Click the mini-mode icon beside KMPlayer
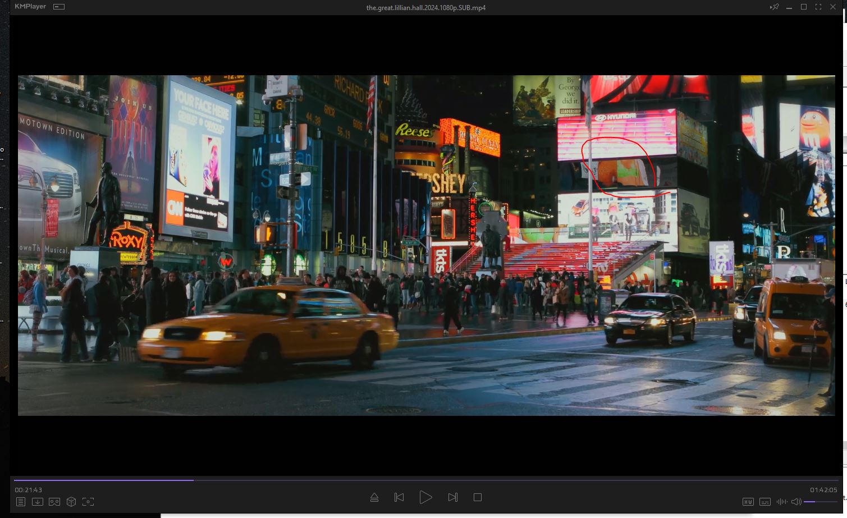The width and height of the screenshot is (847, 518). tap(59, 7)
